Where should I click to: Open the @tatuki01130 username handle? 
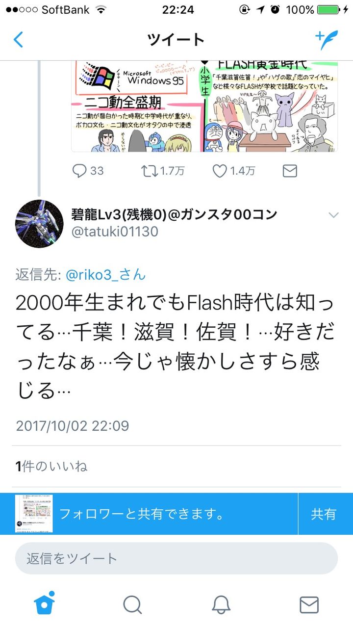pyautogui.click(x=115, y=232)
